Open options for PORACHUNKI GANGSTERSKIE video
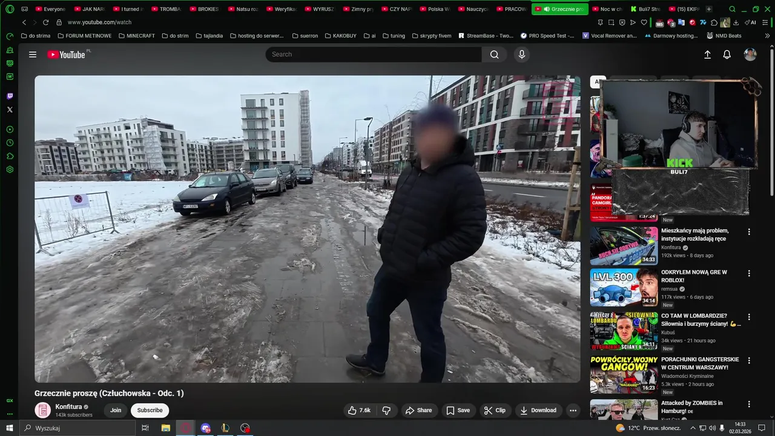The width and height of the screenshot is (775, 436). coord(749,360)
